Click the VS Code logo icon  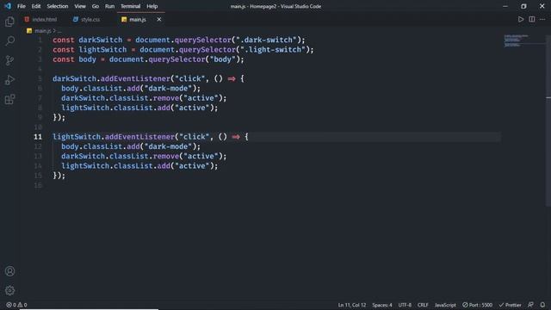pyautogui.click(x=8, y=6)
